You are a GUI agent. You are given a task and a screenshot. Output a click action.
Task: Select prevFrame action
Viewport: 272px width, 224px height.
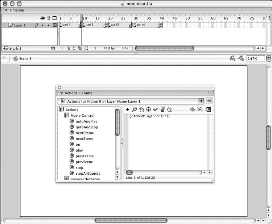[85, 156]
